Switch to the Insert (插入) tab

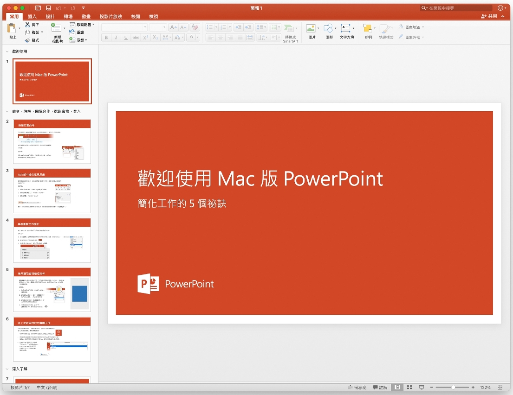pos(32,16)
